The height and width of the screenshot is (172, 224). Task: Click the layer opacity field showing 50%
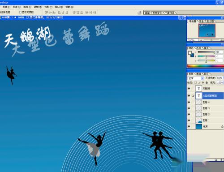(x=220, y=78)
